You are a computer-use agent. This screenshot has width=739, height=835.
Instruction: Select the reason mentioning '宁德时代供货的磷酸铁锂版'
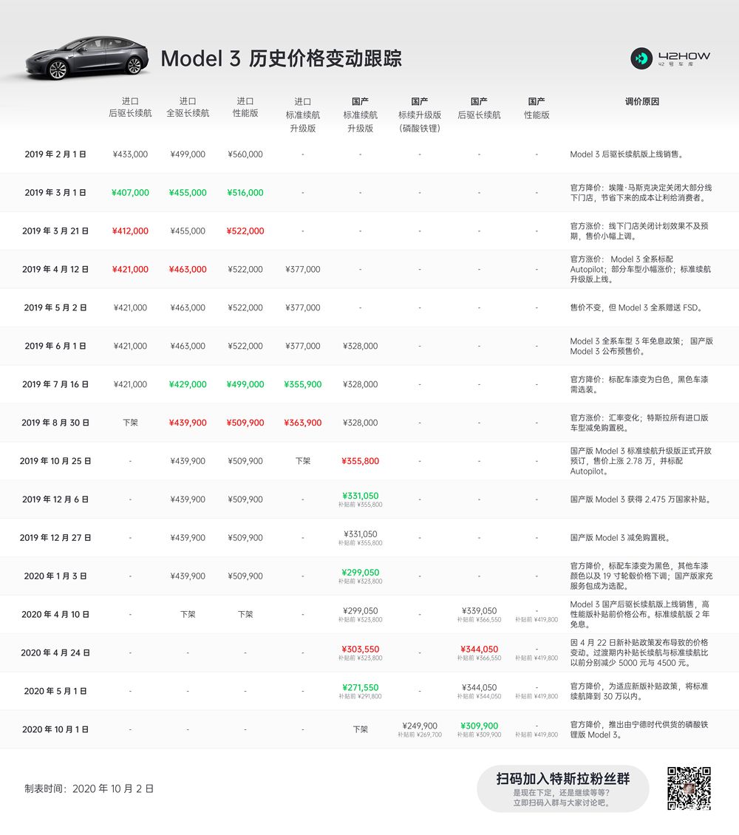pos(639,729)
